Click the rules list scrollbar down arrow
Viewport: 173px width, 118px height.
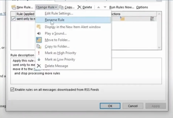point(159,47)
